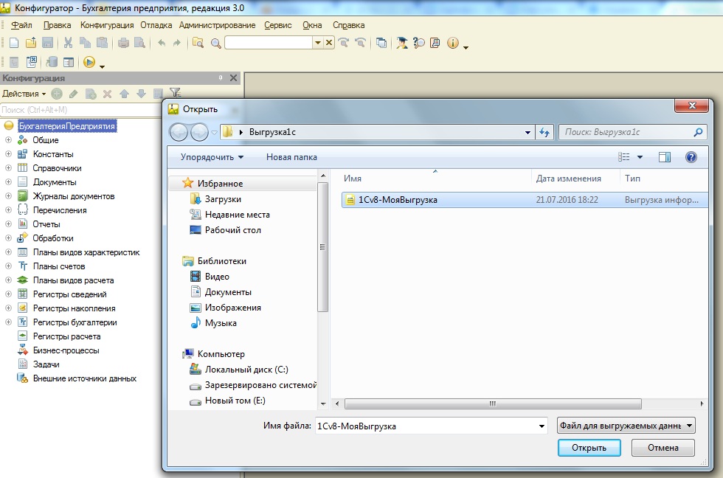Click the Отмена button

663,448
